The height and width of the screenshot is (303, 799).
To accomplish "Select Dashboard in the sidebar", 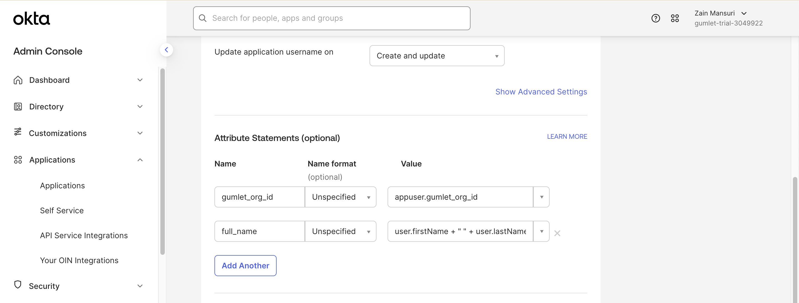I will point(49,80).
